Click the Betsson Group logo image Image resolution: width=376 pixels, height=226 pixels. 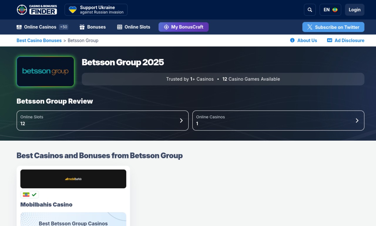pyautogui.click(x=46, y=72)
